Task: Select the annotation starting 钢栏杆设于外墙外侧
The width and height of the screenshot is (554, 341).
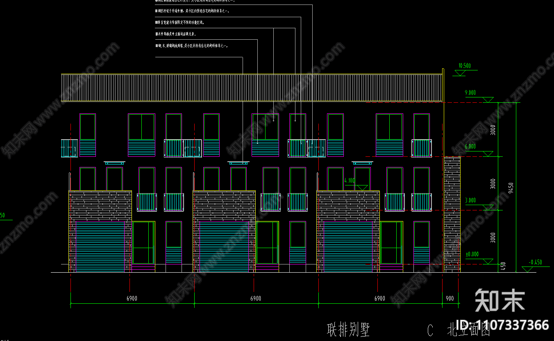Action: [192, 11]
